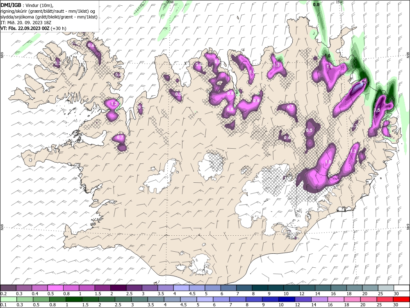Click the 1.6 value label in the northeast
The width and height of the screenshot is (410, 308).
[x=330, y=67]
